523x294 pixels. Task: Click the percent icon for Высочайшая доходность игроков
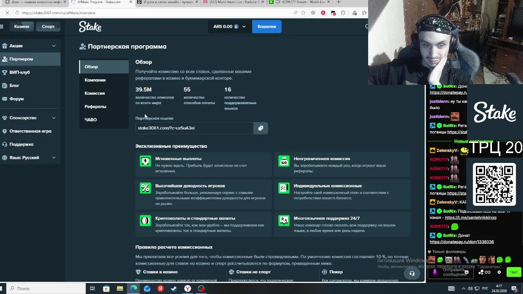pos(145,188)
